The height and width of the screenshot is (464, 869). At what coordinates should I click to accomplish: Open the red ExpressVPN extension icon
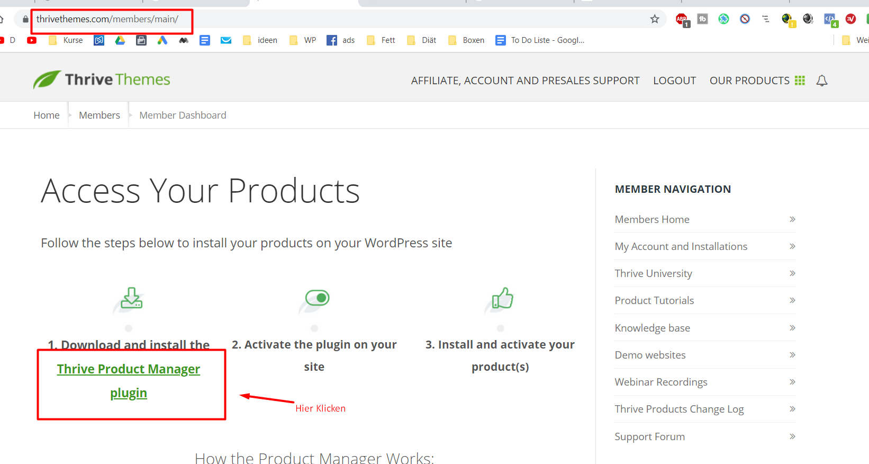coord(850,19)
